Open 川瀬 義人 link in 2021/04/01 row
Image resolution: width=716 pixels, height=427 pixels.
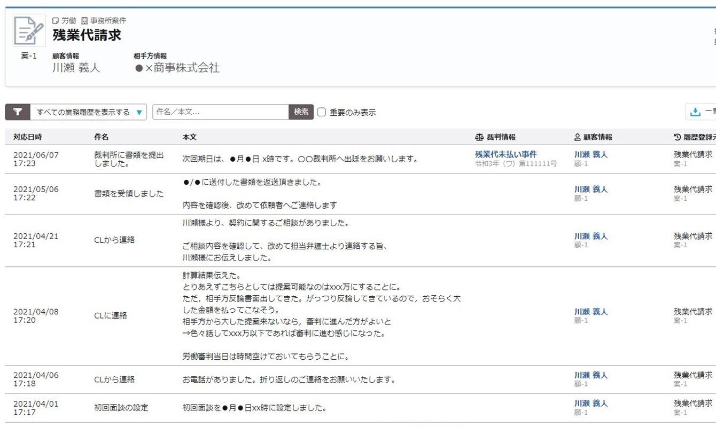[591, 403]
